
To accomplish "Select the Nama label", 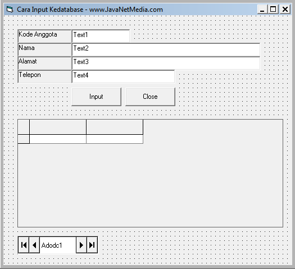I will point(44,49).
